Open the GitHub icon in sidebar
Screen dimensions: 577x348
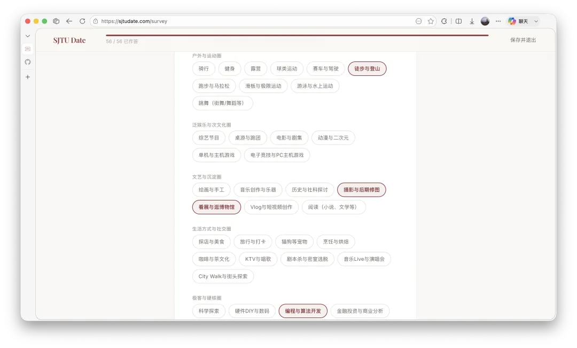pos(28,62)
